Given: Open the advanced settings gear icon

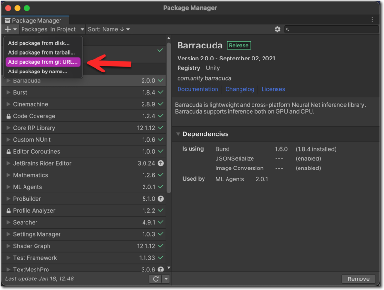Looking at the screenshot, I should [277, 29].
